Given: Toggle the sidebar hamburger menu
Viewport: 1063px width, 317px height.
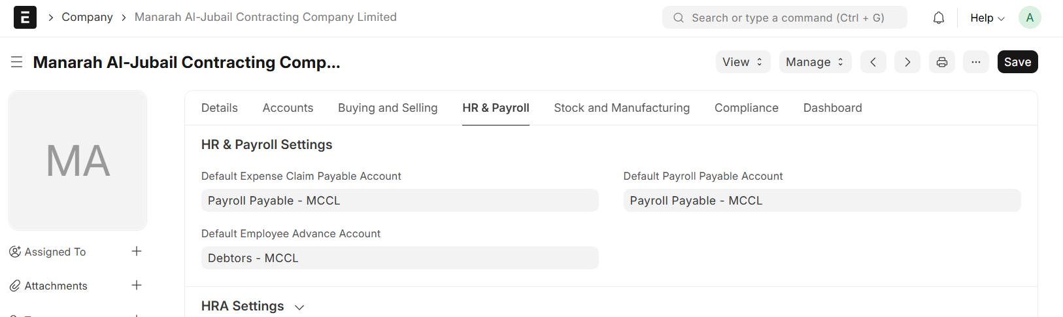Looking at the screenshot, I should click(x=17, y=62).
